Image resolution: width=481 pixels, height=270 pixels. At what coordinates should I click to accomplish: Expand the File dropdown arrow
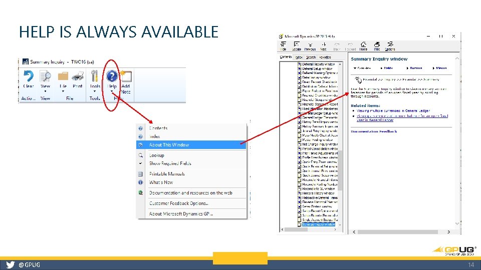click(x=63, y=91)
